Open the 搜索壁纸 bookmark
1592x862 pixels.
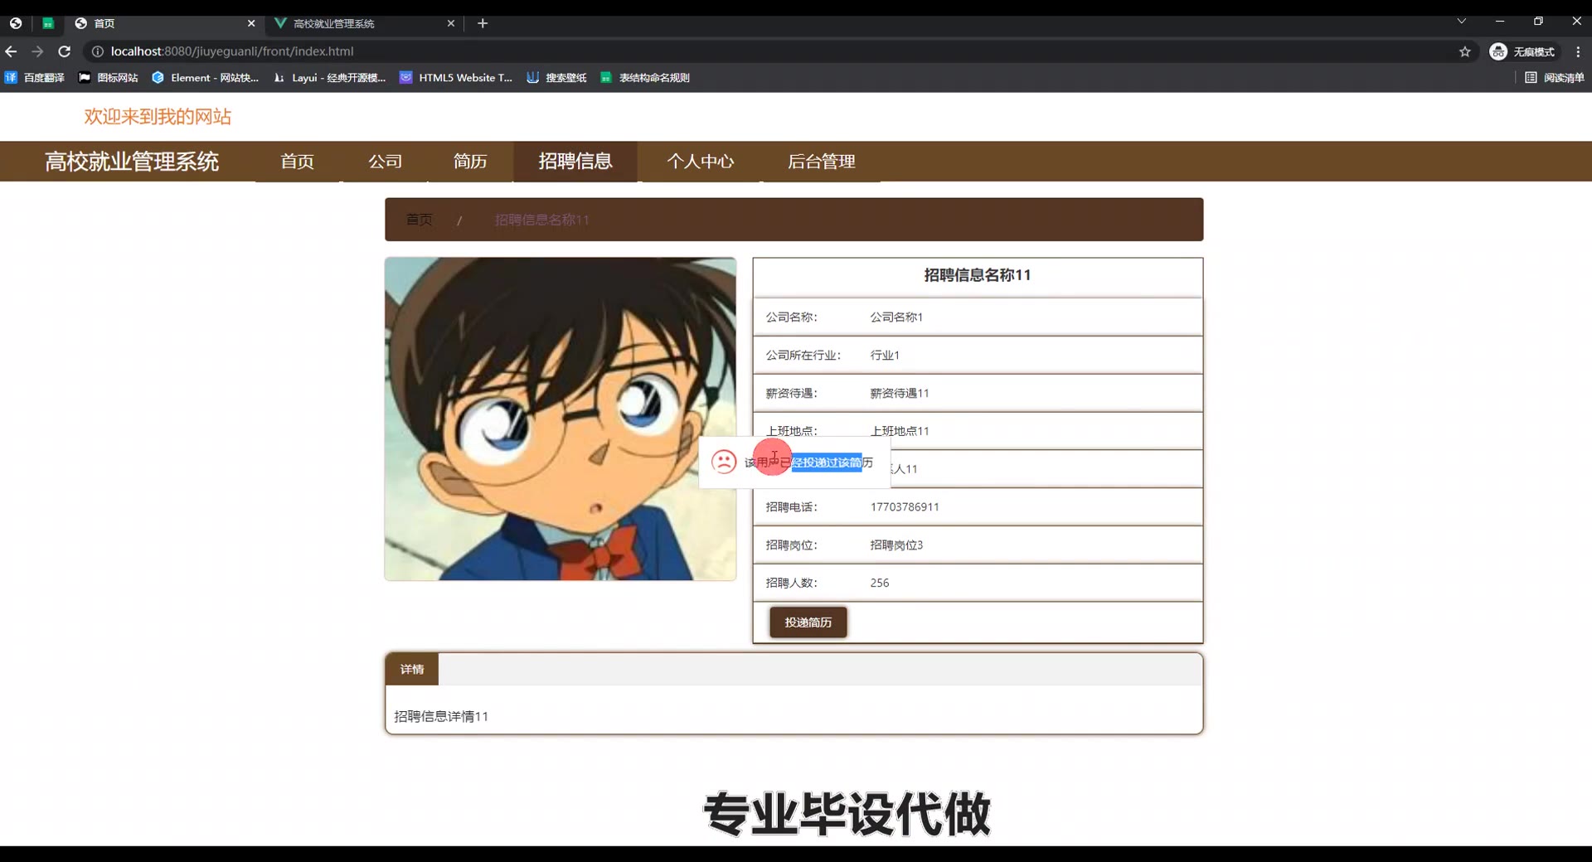tap(556, 78)
